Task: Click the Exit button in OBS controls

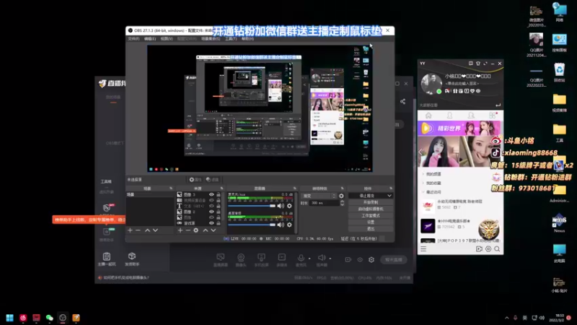Action: [371, 229]
